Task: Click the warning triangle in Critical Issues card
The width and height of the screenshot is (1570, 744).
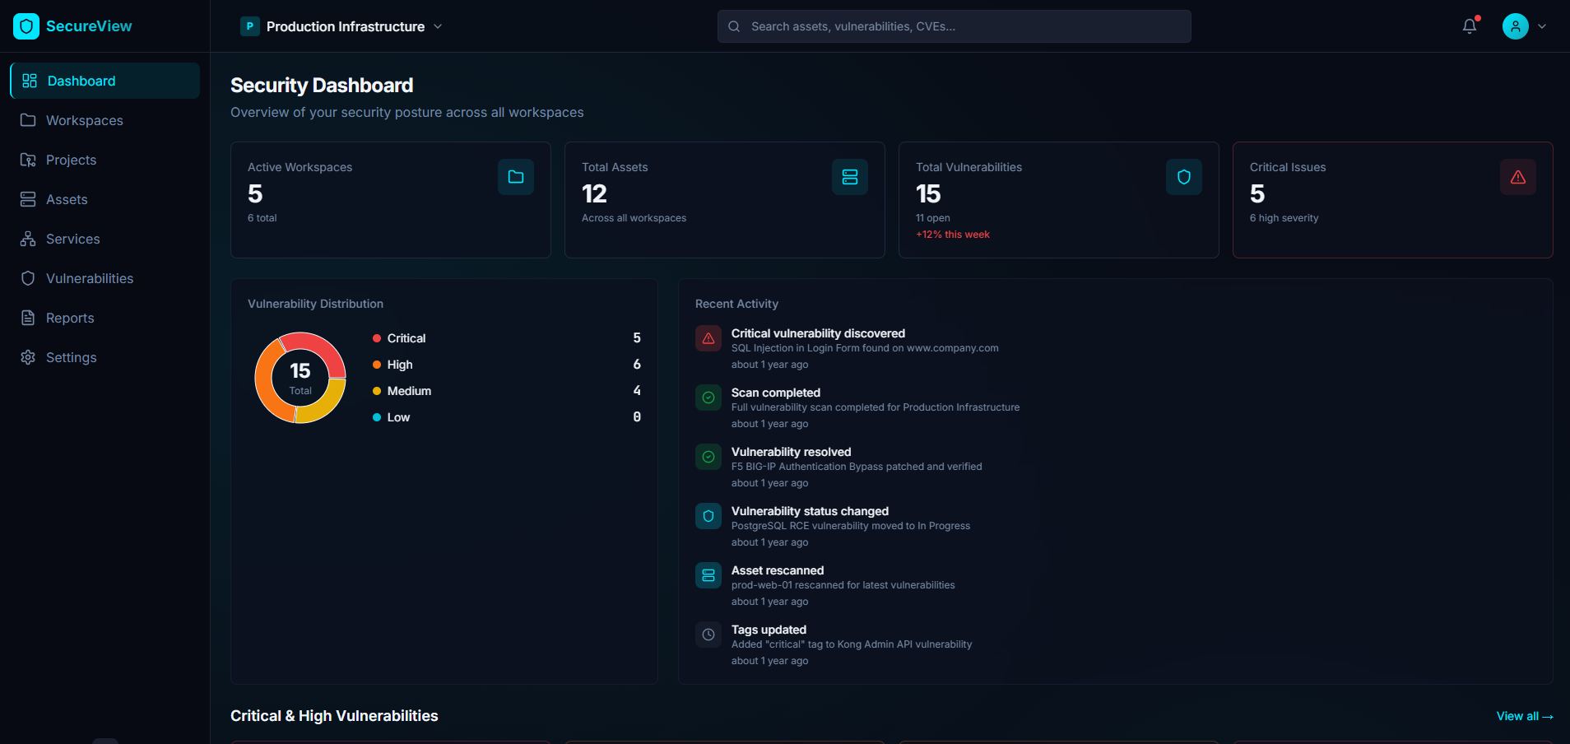Action: click(1518, 177)
